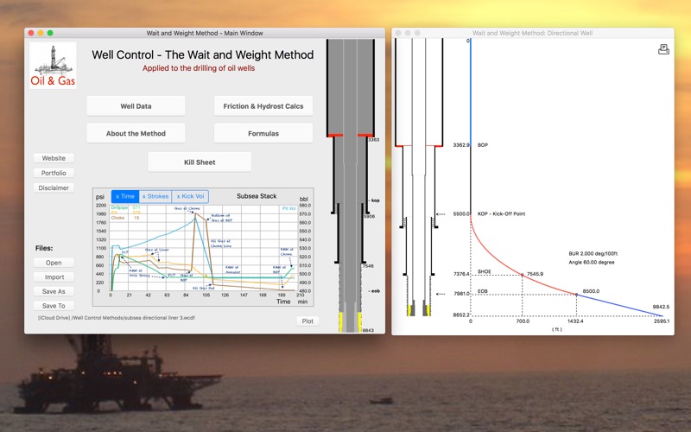Screen dimensions: 691x432
Task: Select the x Time chart tab
Action: (x=125, y=196)
